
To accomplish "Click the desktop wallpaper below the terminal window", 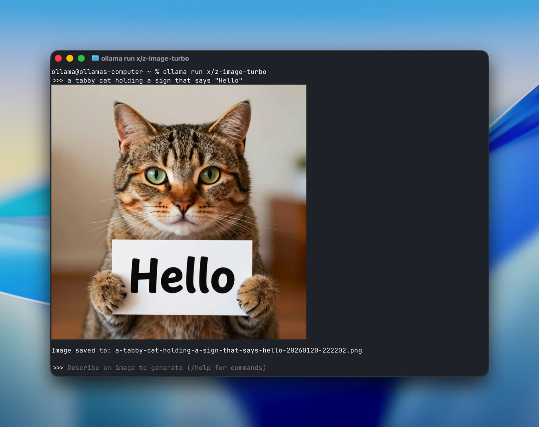I will 269,402.
